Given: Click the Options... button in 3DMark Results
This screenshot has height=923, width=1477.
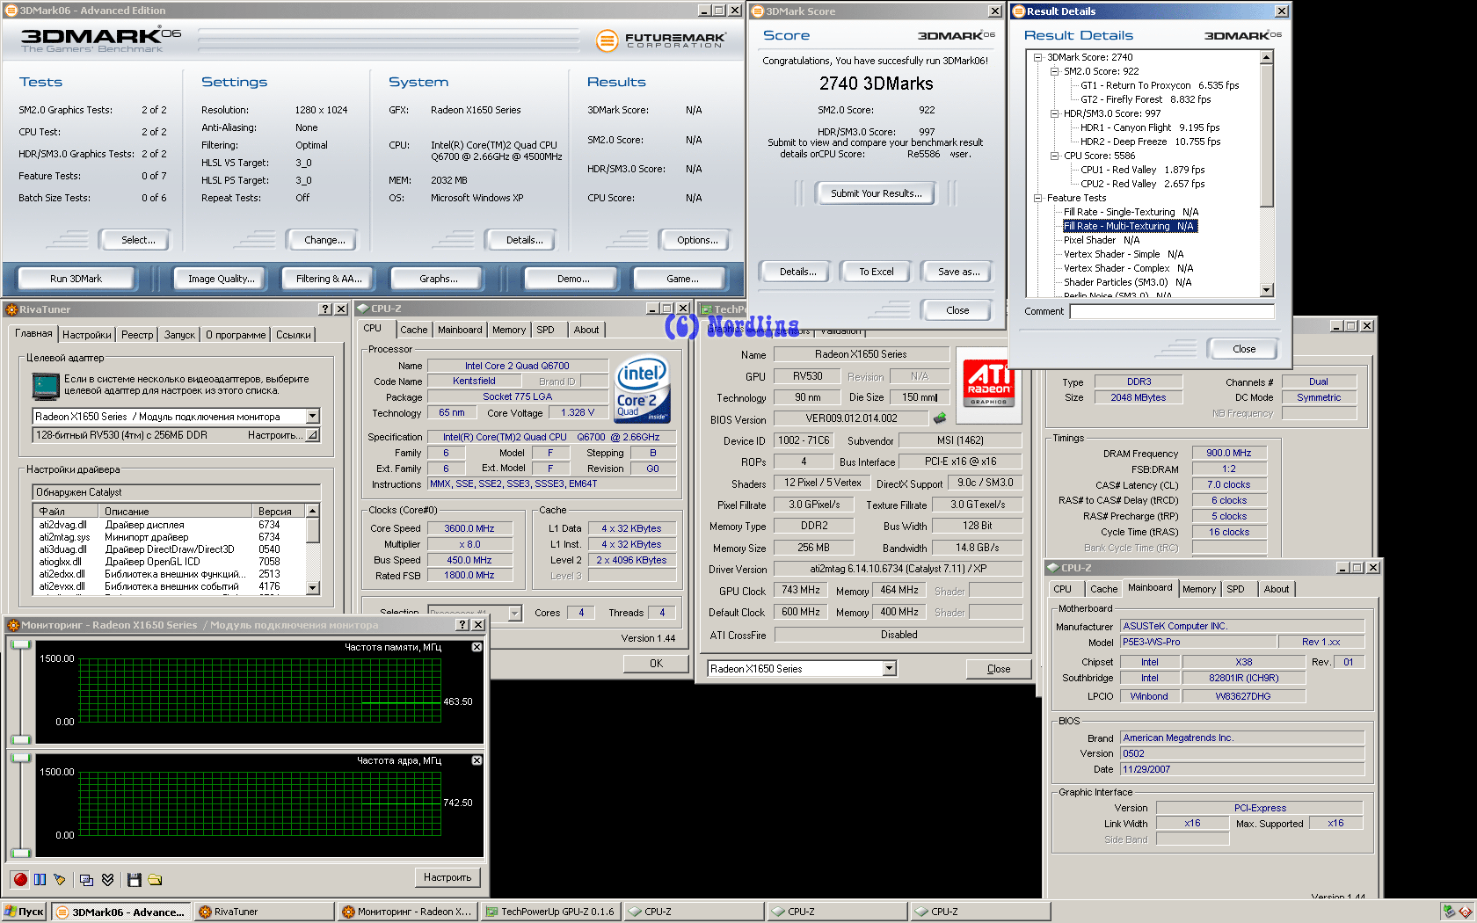Looking at the screenshot, I should click(x=697, y=240).
